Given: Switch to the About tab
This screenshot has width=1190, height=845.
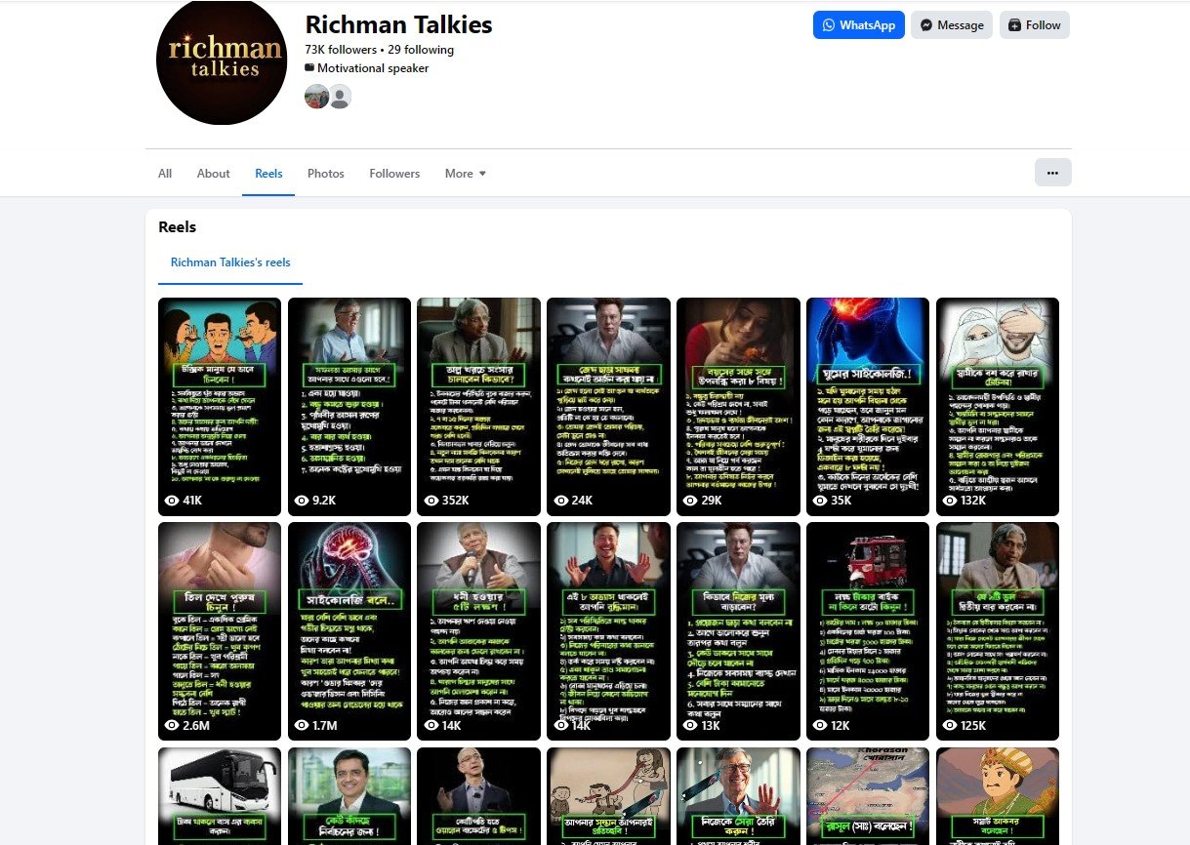Looking at the screenshot, I should coord(214,174).
